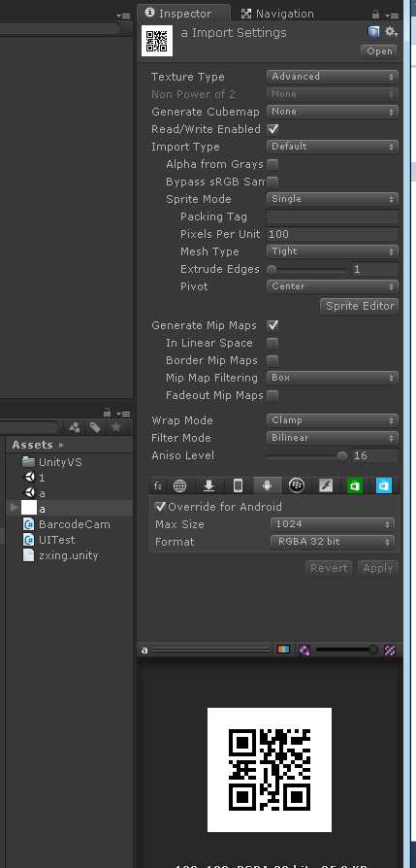Viewport: 416px width, 868px height.
Task: Open Texture Type dropdown set to Advanced
Action: coord(333,77)
